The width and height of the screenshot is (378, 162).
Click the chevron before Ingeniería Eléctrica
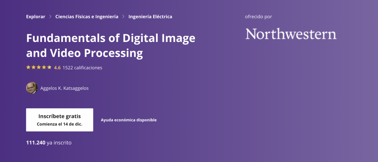tap(123, 17)
